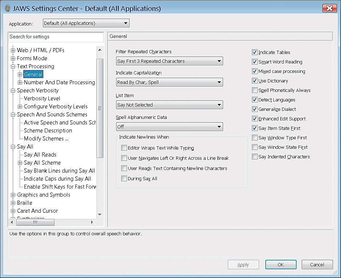341x278 pixels.
Task: Select Active Speech and Sounds Scheme item
Action: click(x=60, y=123)
